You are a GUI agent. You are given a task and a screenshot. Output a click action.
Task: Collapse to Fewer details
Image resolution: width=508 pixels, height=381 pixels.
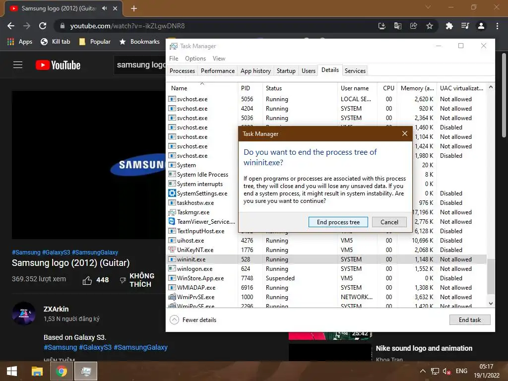193,320
